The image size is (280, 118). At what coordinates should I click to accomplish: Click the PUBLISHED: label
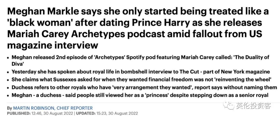coord(19,113)
